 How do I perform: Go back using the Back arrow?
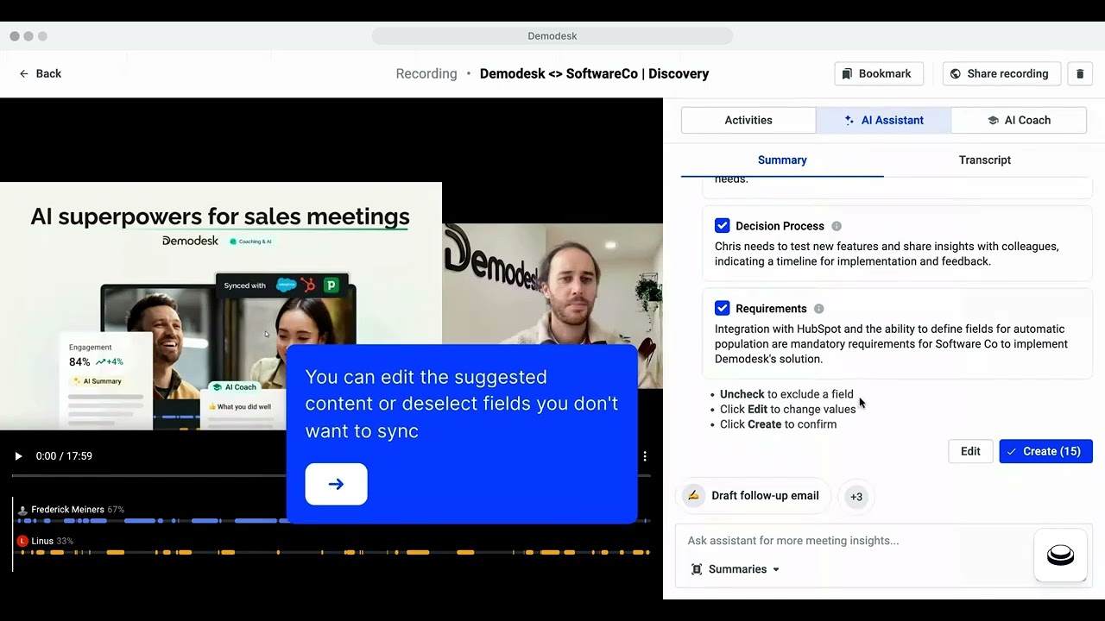[40, 73]
